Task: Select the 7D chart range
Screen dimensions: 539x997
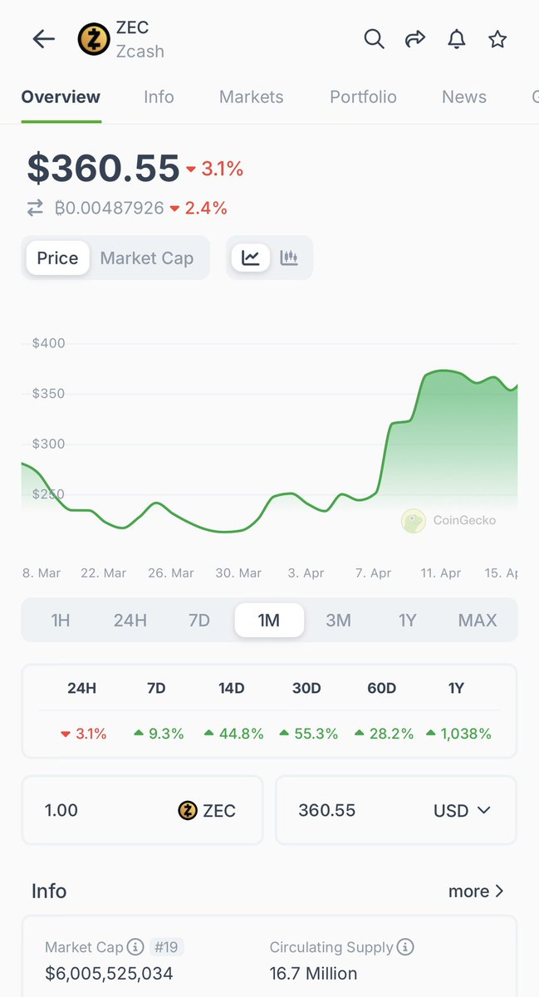Action: point(199,620)
